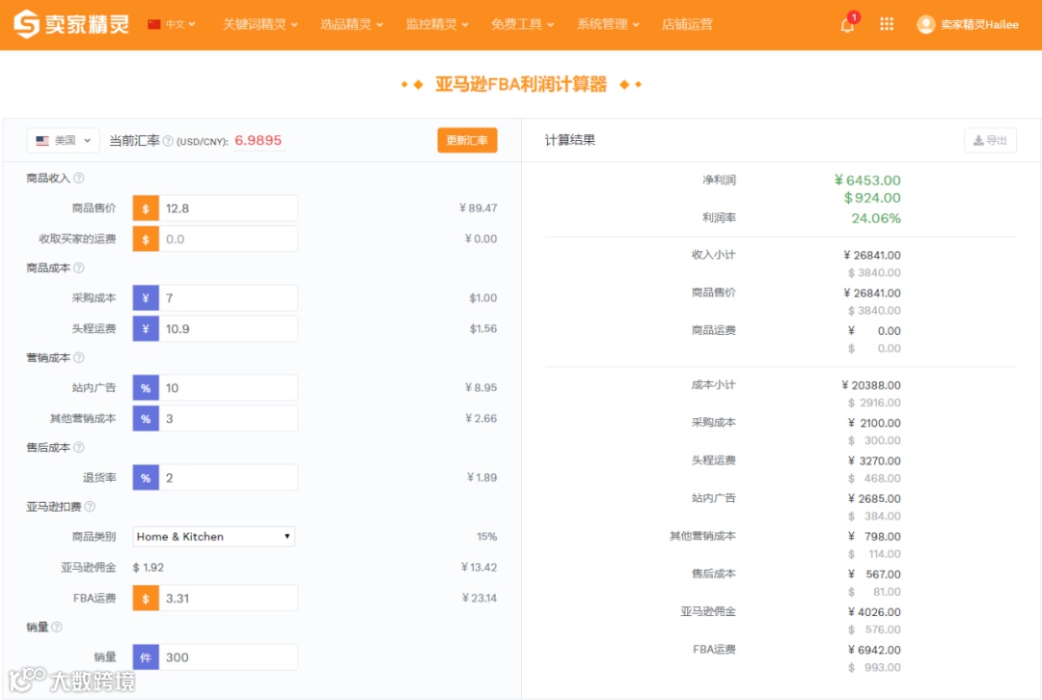Click the dollar badge of FBA运费
1042x700 pixels.
click(146, 598)
